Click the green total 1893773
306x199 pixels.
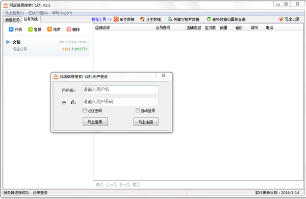(x=80, y=49)
